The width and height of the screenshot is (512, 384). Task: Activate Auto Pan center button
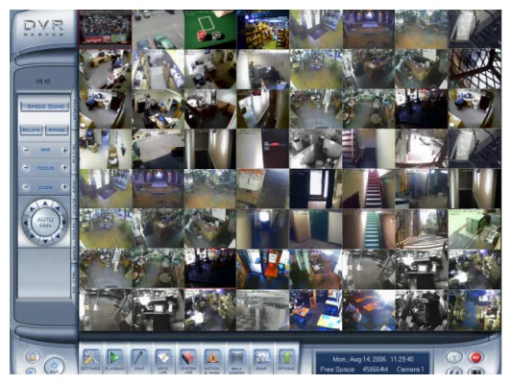pyautogui.click(x=45, y=222)
